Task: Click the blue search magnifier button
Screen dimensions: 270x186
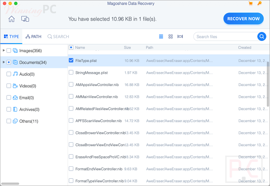Action: click(262, 36)
